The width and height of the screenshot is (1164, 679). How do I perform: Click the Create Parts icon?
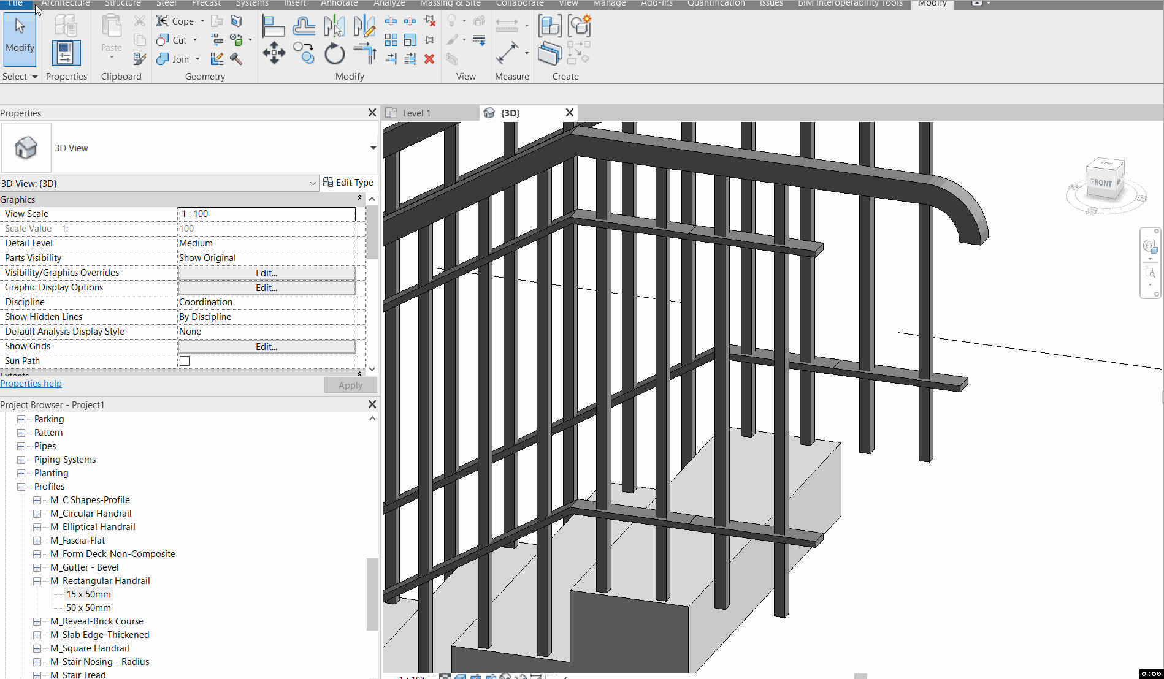pos(549,54)
